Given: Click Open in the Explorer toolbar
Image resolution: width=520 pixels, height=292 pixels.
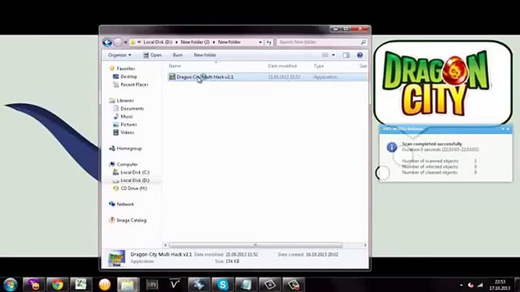Looking at the screenshot, I should [x=152, y=55].
